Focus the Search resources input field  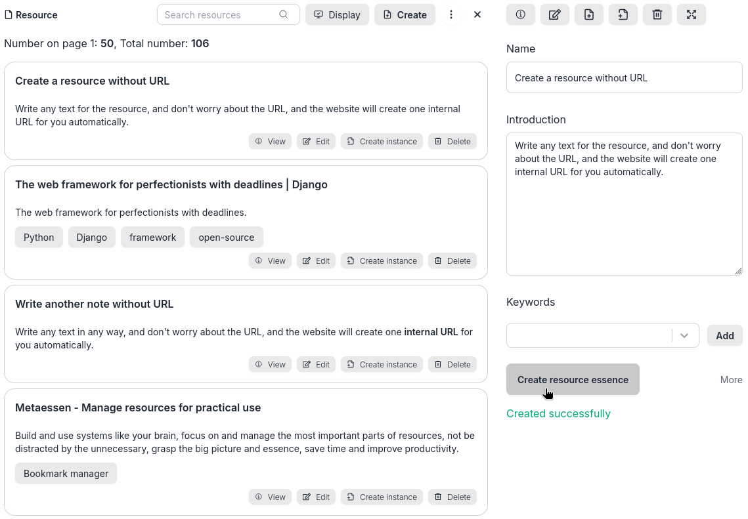220,14
